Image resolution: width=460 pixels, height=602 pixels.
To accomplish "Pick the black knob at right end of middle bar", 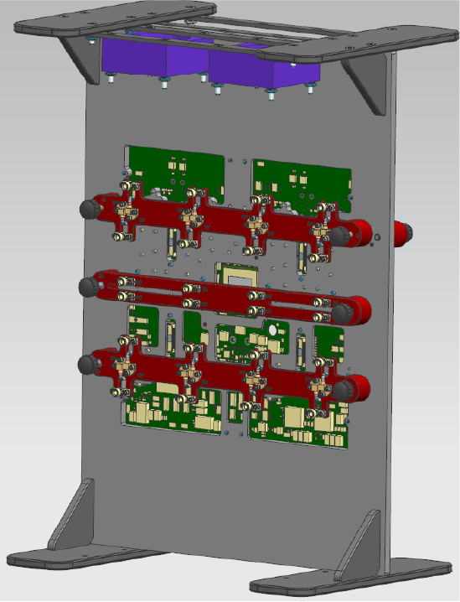I will click(342, 313).
